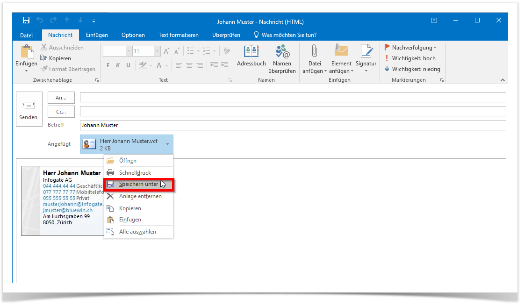Cut selection with Ausschneiden
This screenshot has height=306, width=524.
tap(62, 48)
